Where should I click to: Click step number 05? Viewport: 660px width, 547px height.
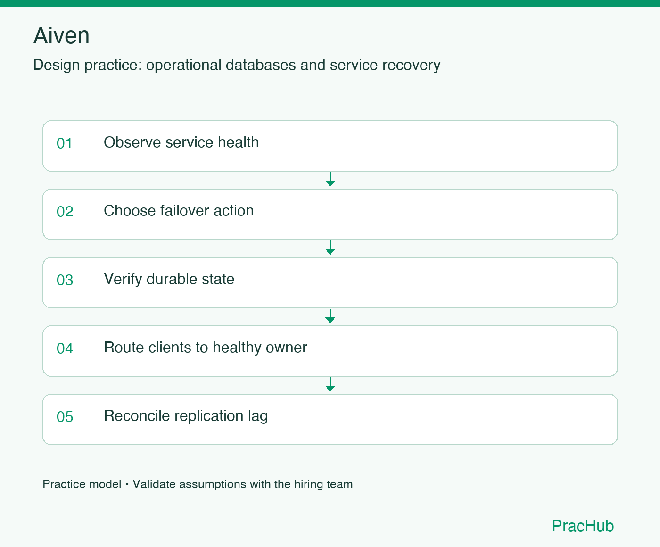(x=65, y=417)
